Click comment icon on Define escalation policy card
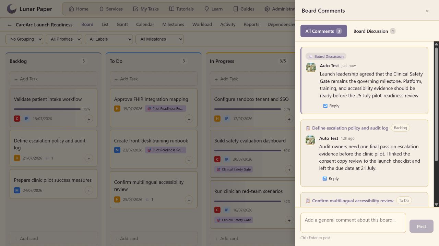439x246 pixels. pos(47,158)
